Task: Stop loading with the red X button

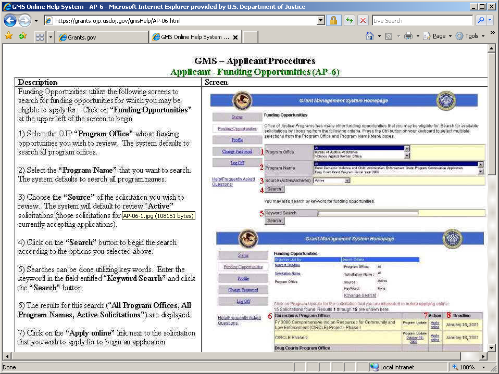Action: [363, 21]
